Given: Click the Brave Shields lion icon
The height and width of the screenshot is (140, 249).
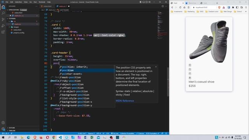Looking at the screenshot, I should pyautogui.click(x=219, y=7).
